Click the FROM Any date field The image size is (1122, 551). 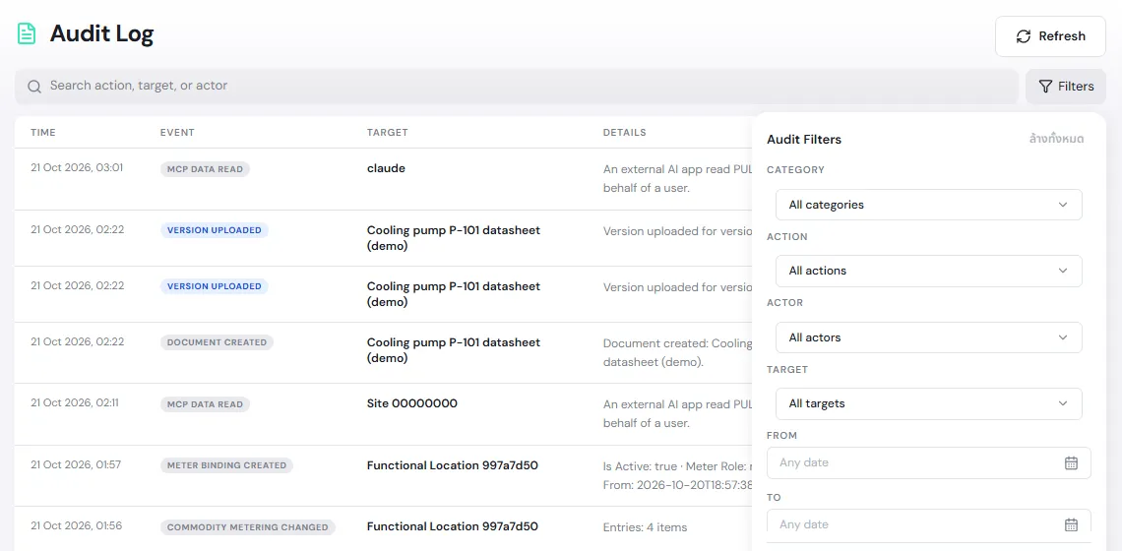[928, 463]
